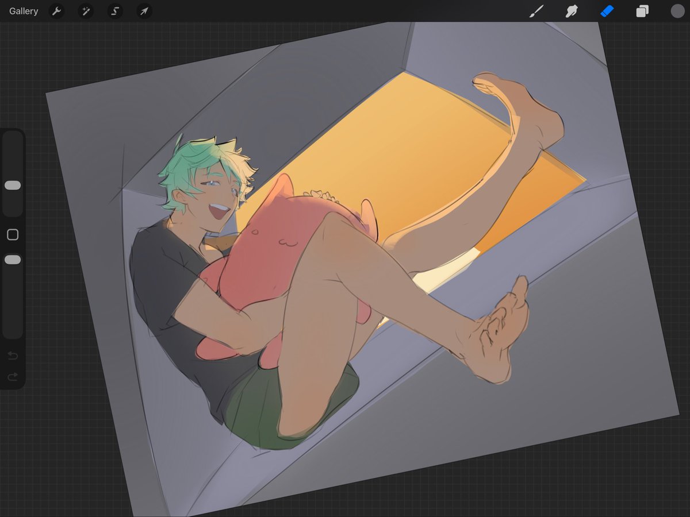
Task: Select the Eraser tool
Action: click(x=607, y=11)
